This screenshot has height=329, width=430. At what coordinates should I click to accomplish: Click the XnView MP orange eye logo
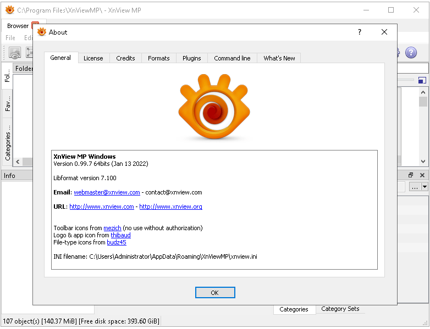click(214, 107)
